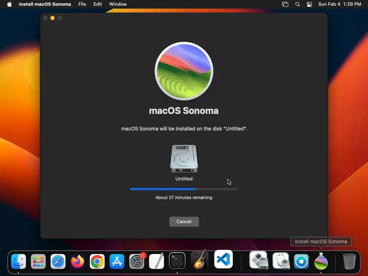Screen dimensions: 368x276
Task: Click the 'macOS Sonoma' heading
Action: (x=184, y=111)
